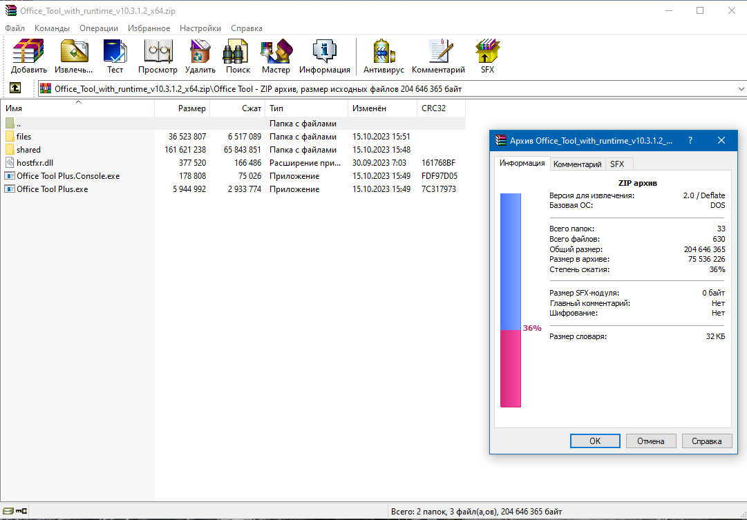747x520 pixels.
Task: Expand the address bar path dropdown
Action: (741, 88)
